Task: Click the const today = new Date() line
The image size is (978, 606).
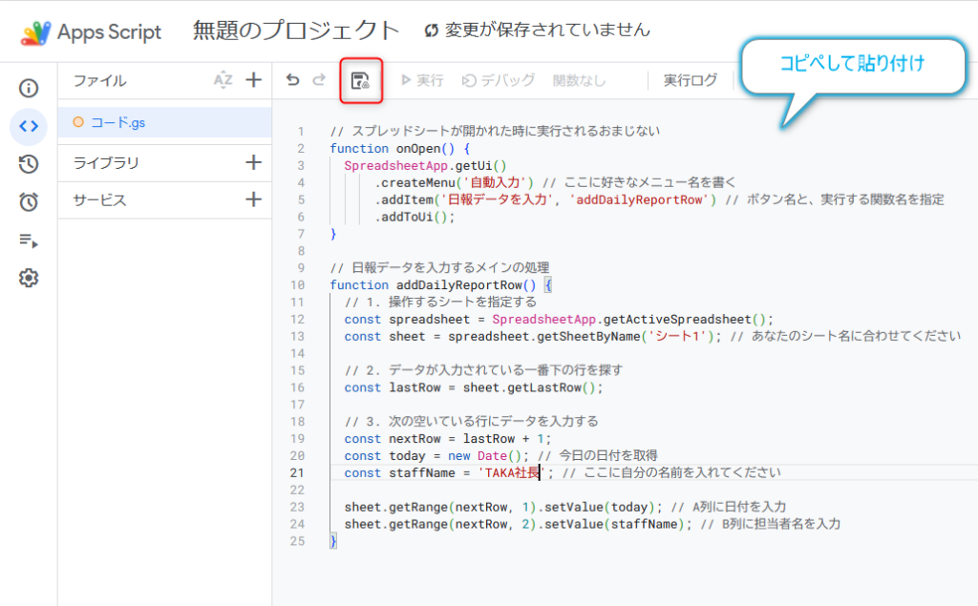Action: 500,456
